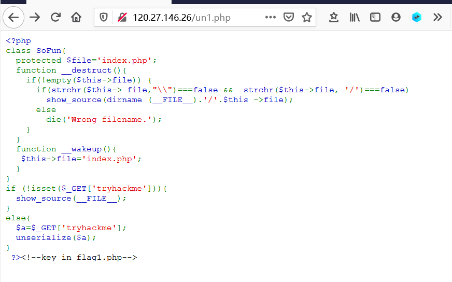The height and width of the screenshot is (282, 452).
Task: Click 'else{' after the isset block
Action: pos(18,218)
